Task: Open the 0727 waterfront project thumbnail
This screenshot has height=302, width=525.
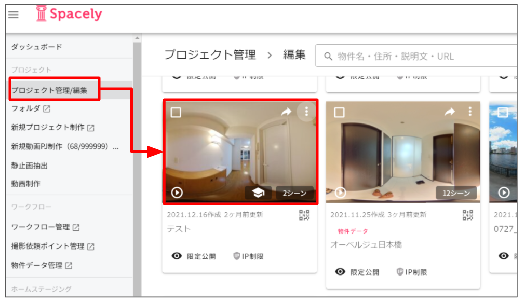Action: [x=503, y=152]
